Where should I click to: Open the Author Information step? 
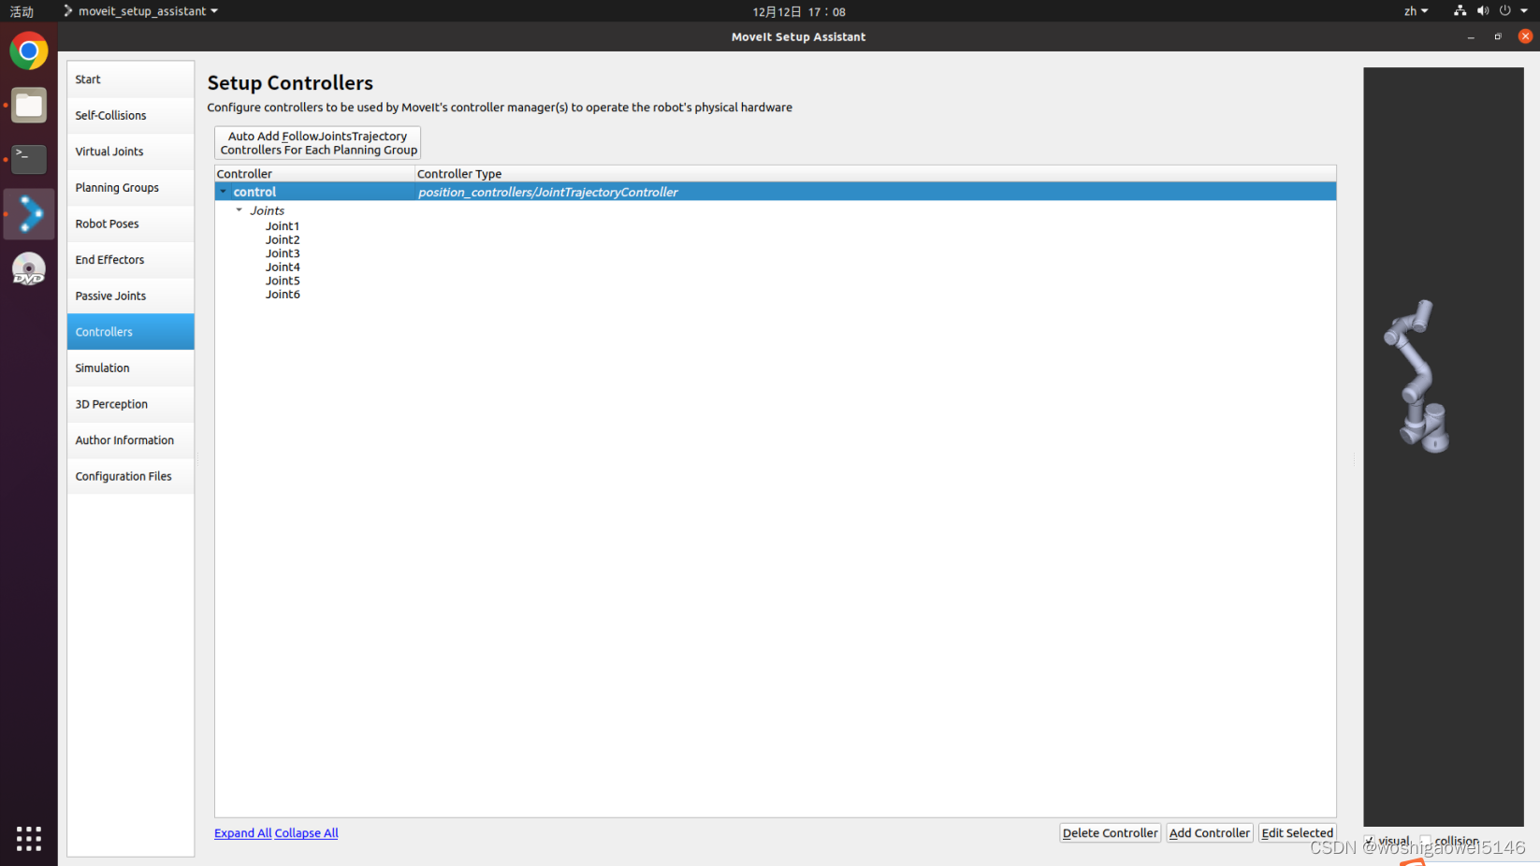[x=131, y=440]
